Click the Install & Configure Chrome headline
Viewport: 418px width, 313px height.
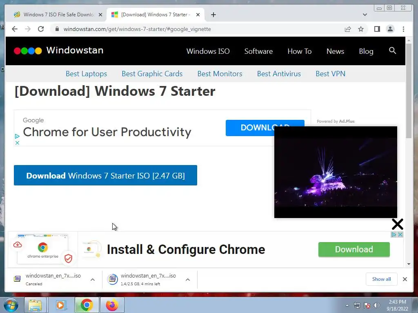click(x=186, y=249)
